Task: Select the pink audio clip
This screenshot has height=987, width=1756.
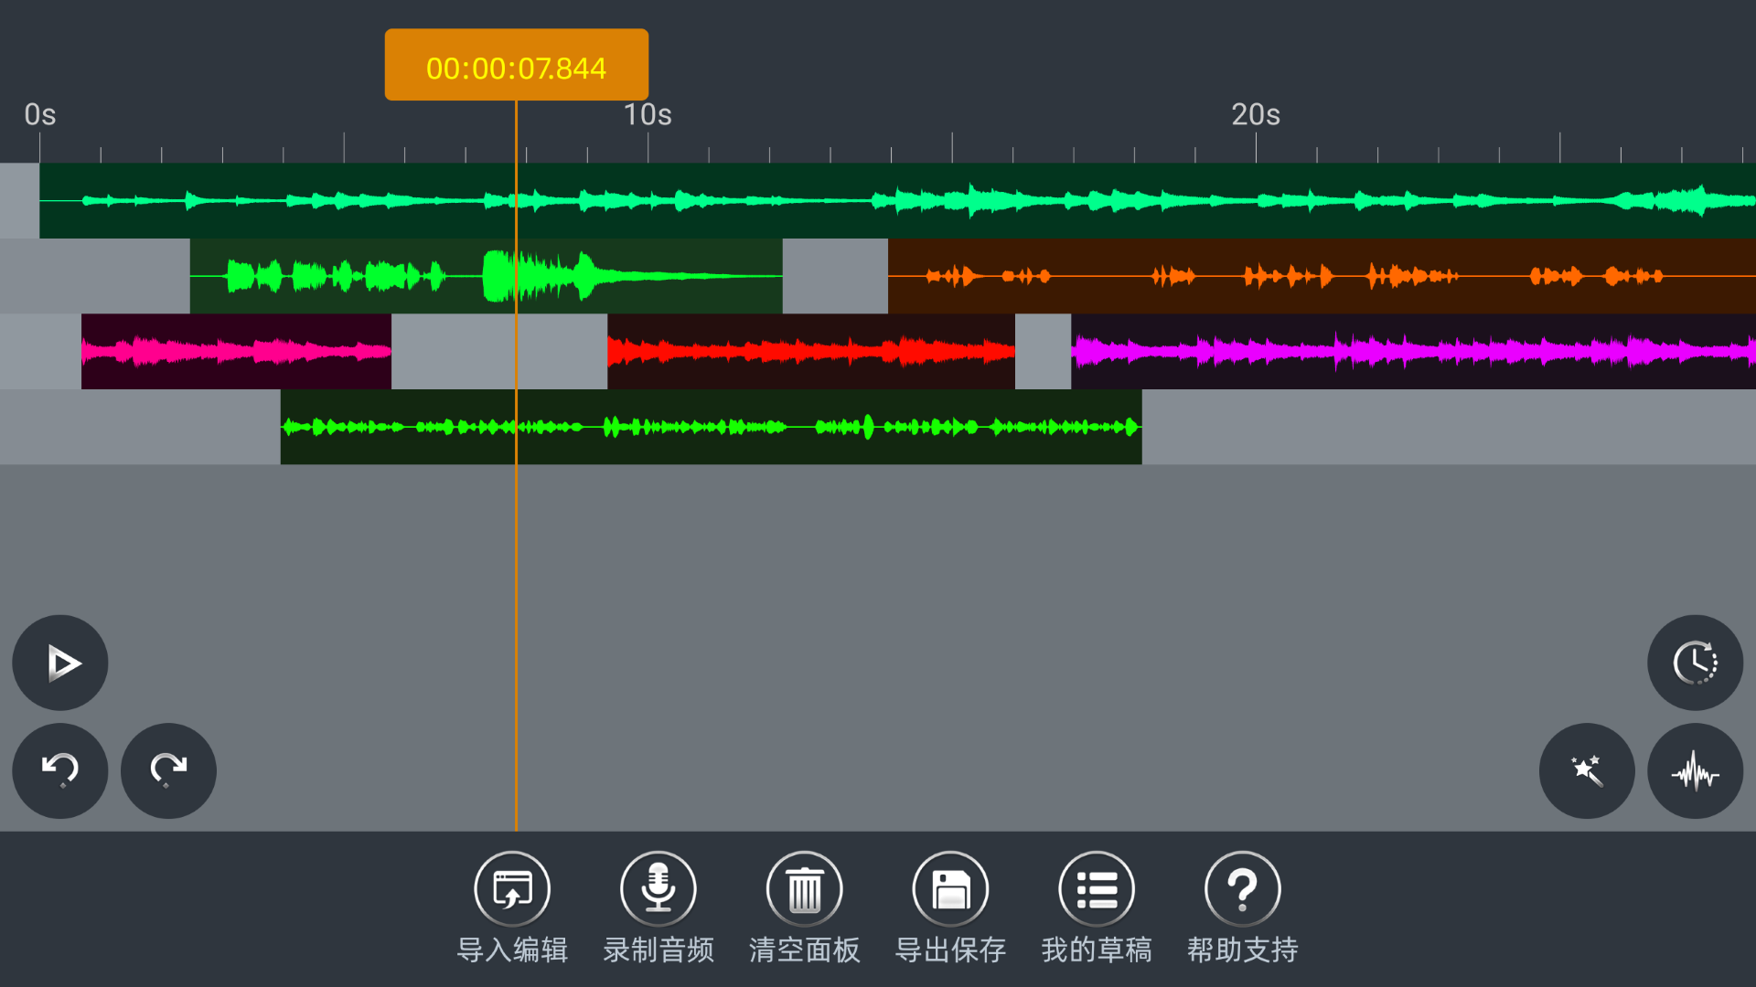Action: [x=236, y=351]
